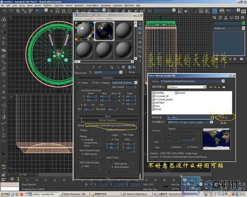Open the Curve Editor icon

201,11
